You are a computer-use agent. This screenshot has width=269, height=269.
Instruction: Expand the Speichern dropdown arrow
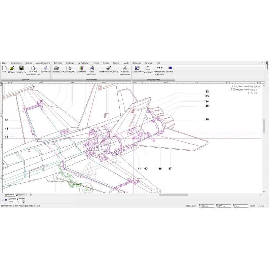pos(21,75)
